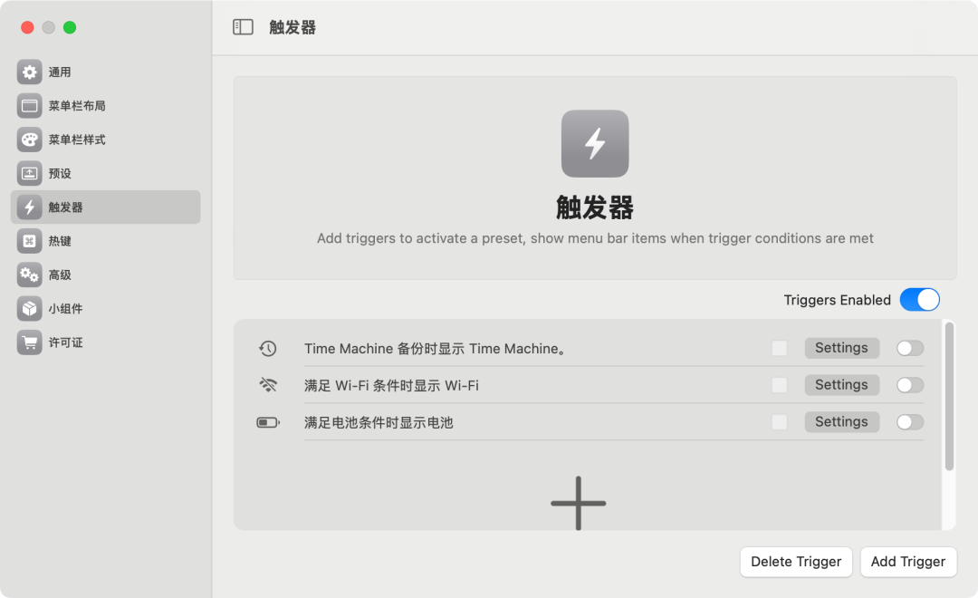Select the row 满足 Wi-Fi 条件时显示 Wi-Fi
The width and height of the screenshot is (978, 598).
(391, 386)
